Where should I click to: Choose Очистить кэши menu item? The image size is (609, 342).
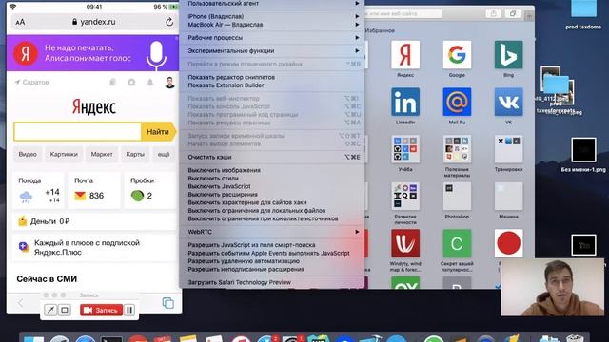click(273, 157)
